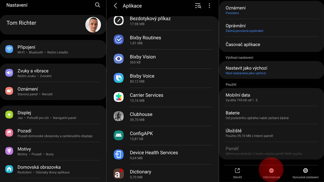Open Mobilní data usage
324x182 pixels.
(271, 97)
